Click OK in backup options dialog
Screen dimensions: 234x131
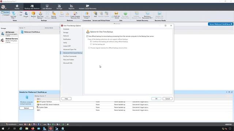(156, 99)
